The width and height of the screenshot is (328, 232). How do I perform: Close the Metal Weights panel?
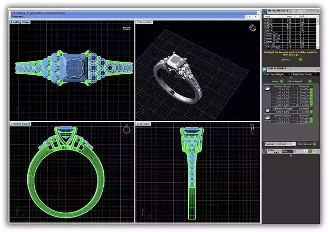[x=318, y=12]
